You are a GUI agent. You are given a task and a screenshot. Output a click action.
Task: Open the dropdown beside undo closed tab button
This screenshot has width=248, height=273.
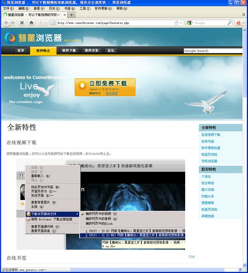[46, 23]
